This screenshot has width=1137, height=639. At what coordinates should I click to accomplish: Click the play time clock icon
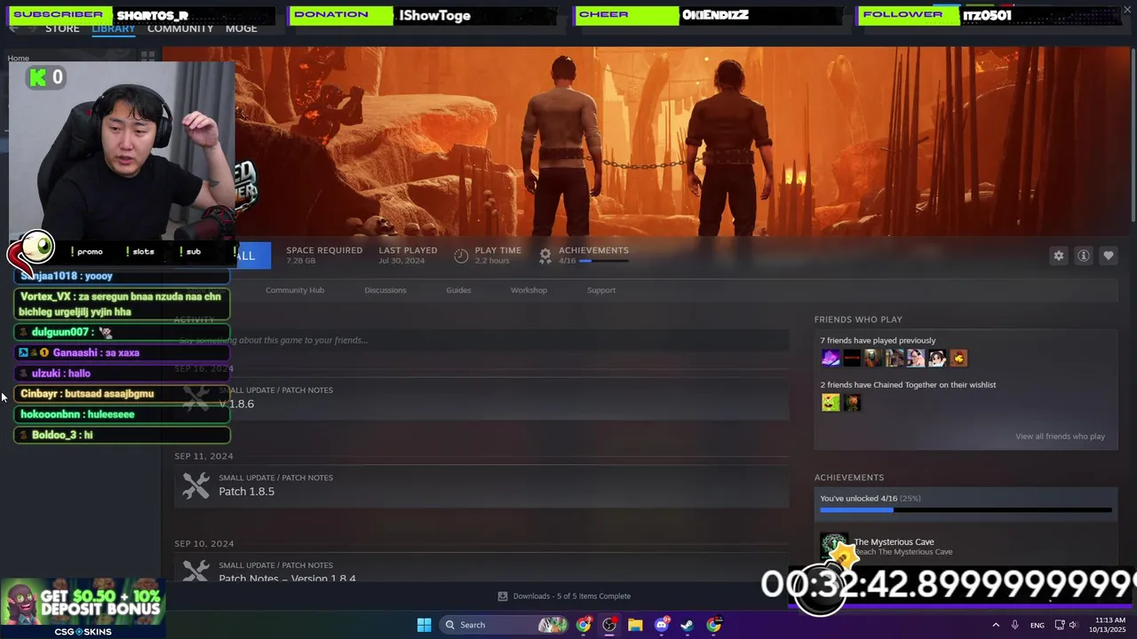tap(461, 256)
